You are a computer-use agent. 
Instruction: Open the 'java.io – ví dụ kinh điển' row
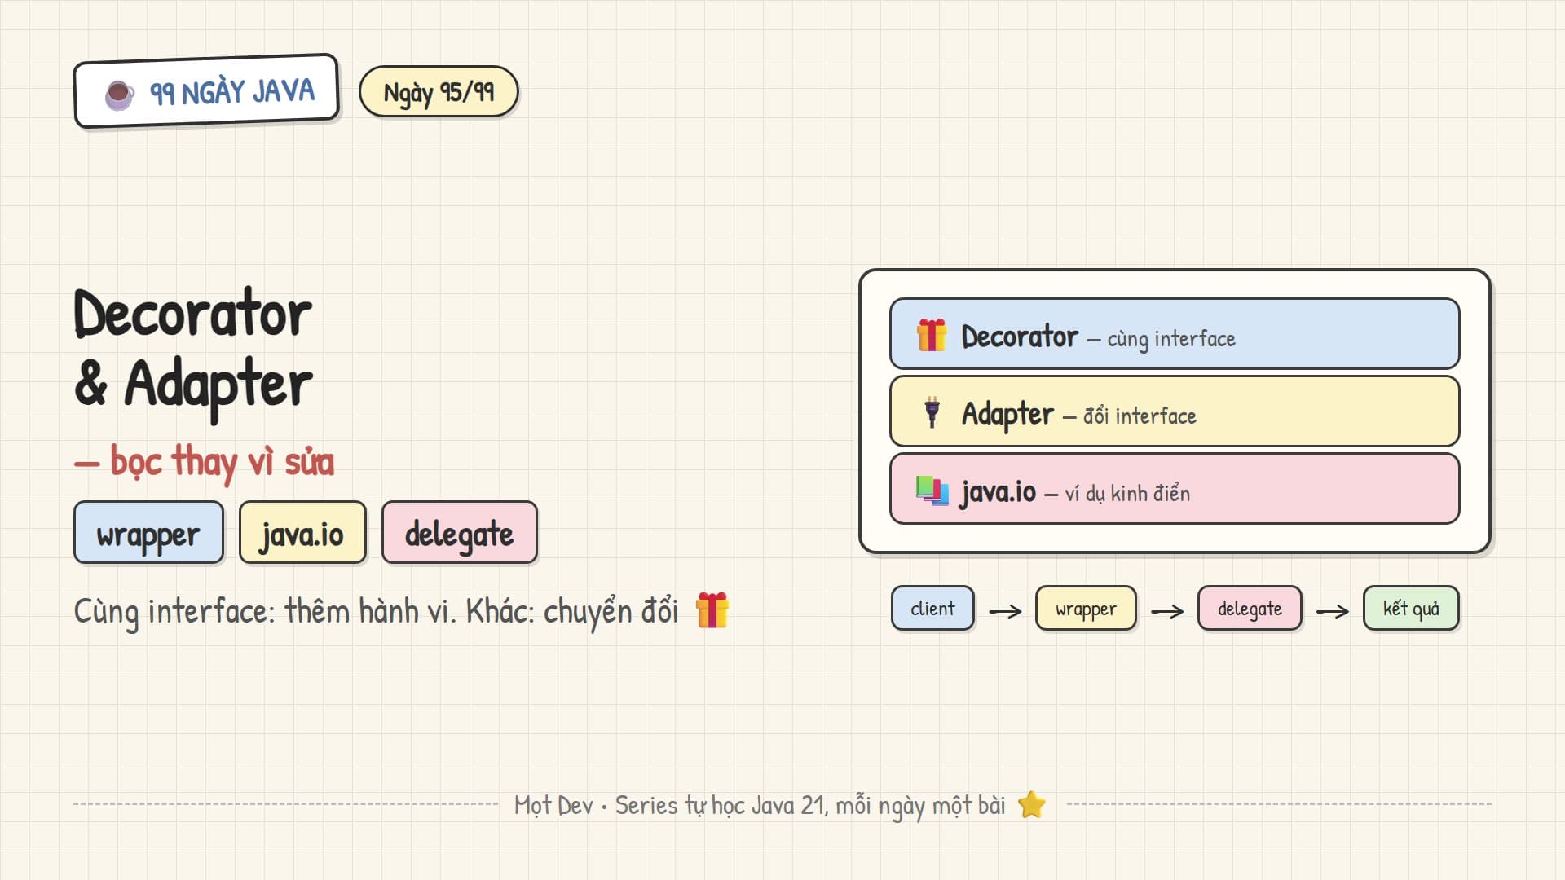tap(1175, 489)
